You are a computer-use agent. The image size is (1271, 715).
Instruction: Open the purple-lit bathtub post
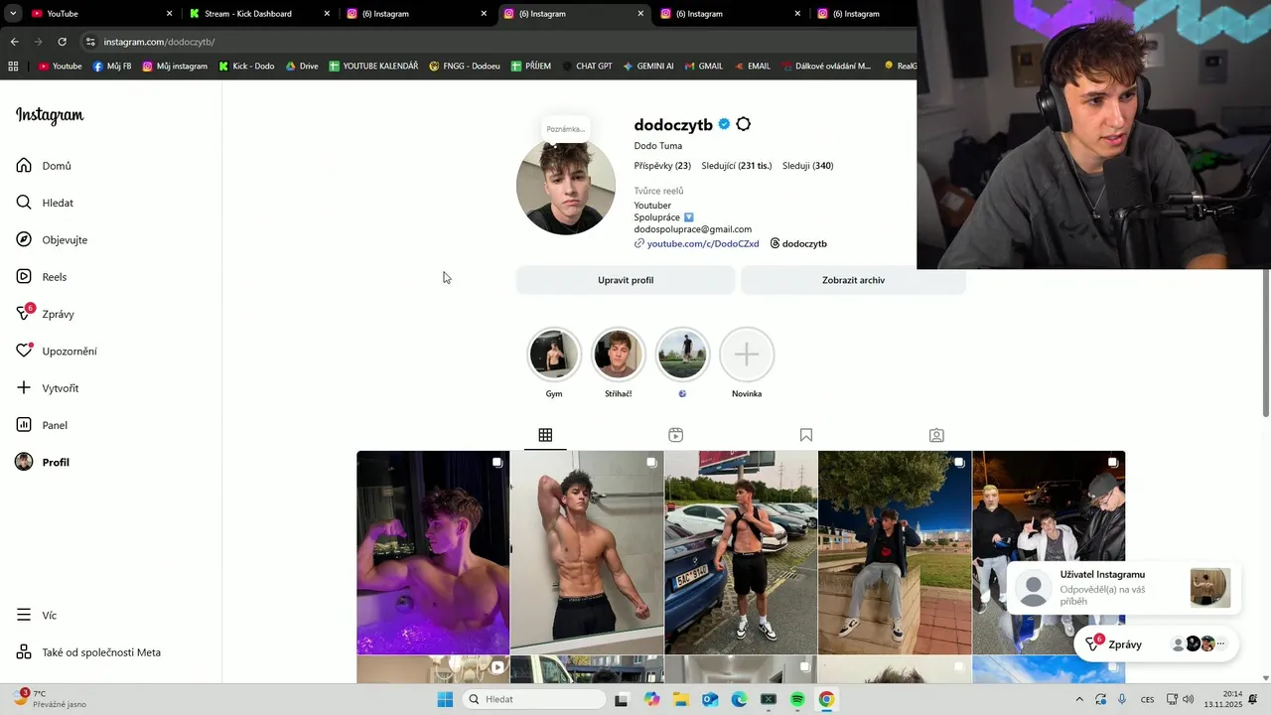[x=433, y=553]
